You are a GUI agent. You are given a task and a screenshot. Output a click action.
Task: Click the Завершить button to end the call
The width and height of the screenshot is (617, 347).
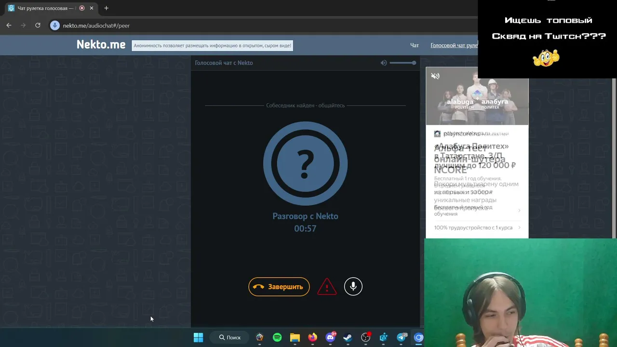279,287
